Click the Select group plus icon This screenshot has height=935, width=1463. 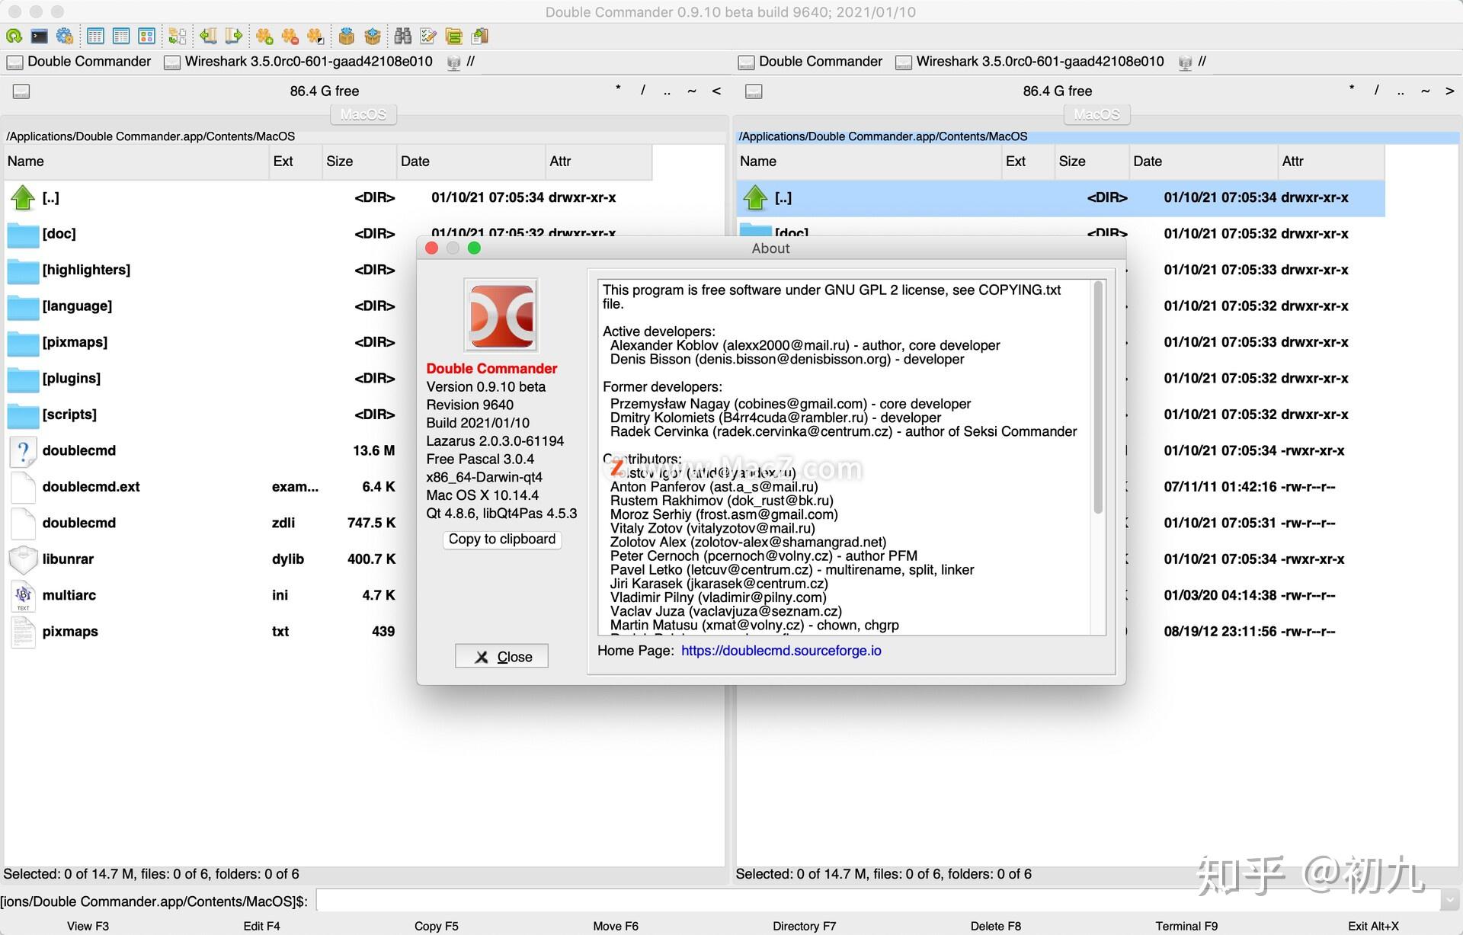click(x=264, y=36)
